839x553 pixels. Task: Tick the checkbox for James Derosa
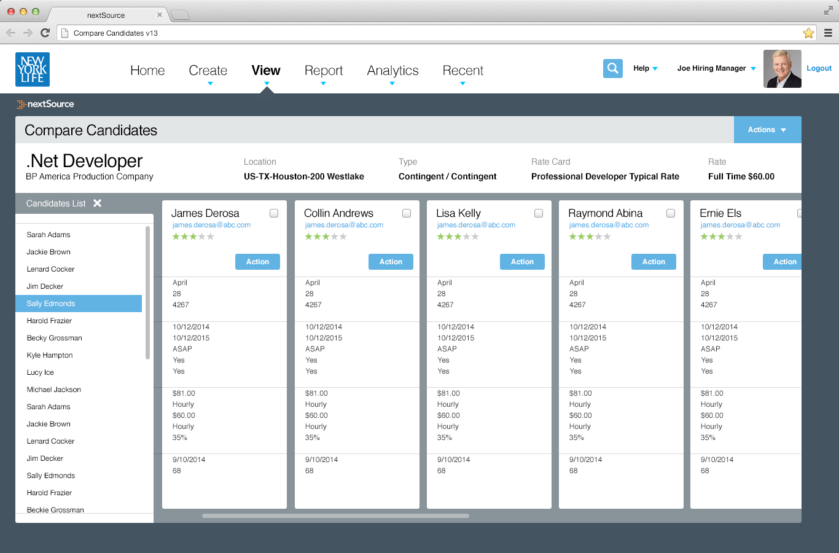point(274,213)
